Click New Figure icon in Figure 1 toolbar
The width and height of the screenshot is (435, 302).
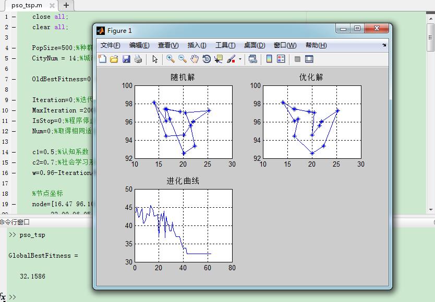102,59
